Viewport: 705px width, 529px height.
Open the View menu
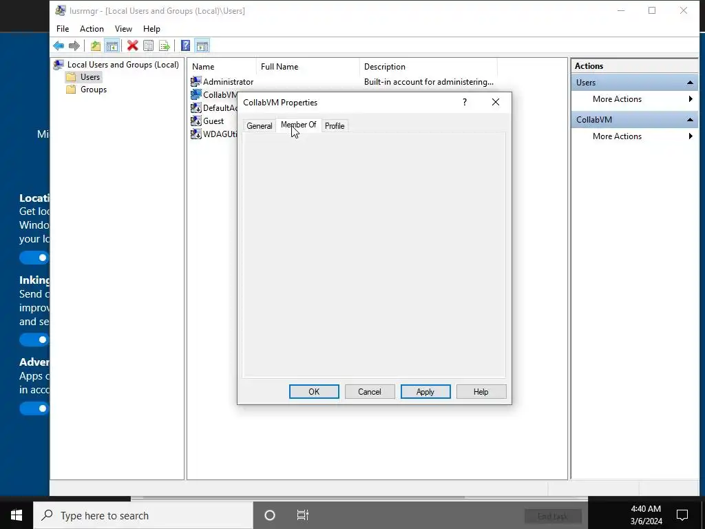point(123,29)
